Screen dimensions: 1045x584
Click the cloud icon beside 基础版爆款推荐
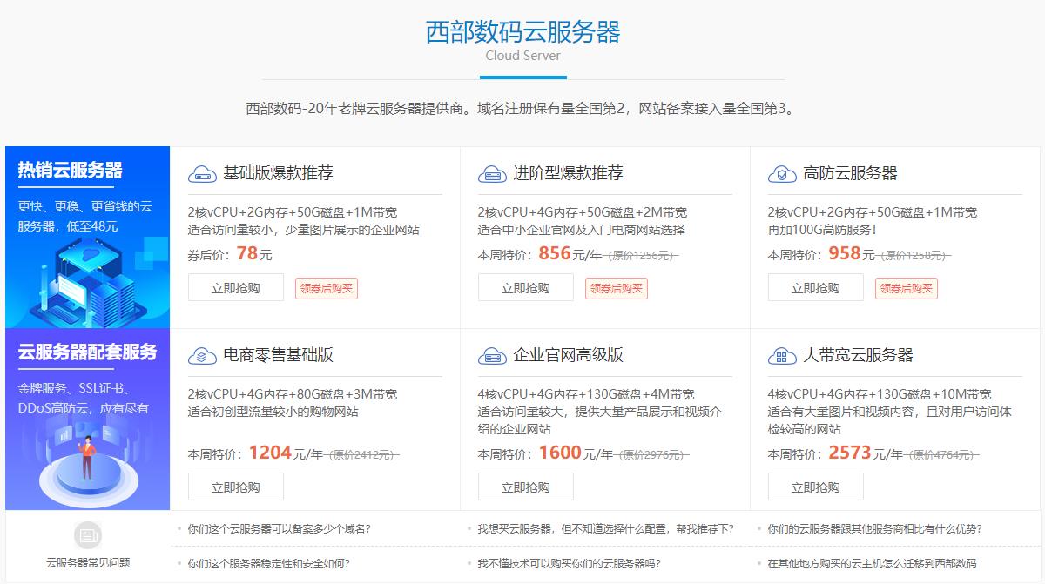click(202, 174)
